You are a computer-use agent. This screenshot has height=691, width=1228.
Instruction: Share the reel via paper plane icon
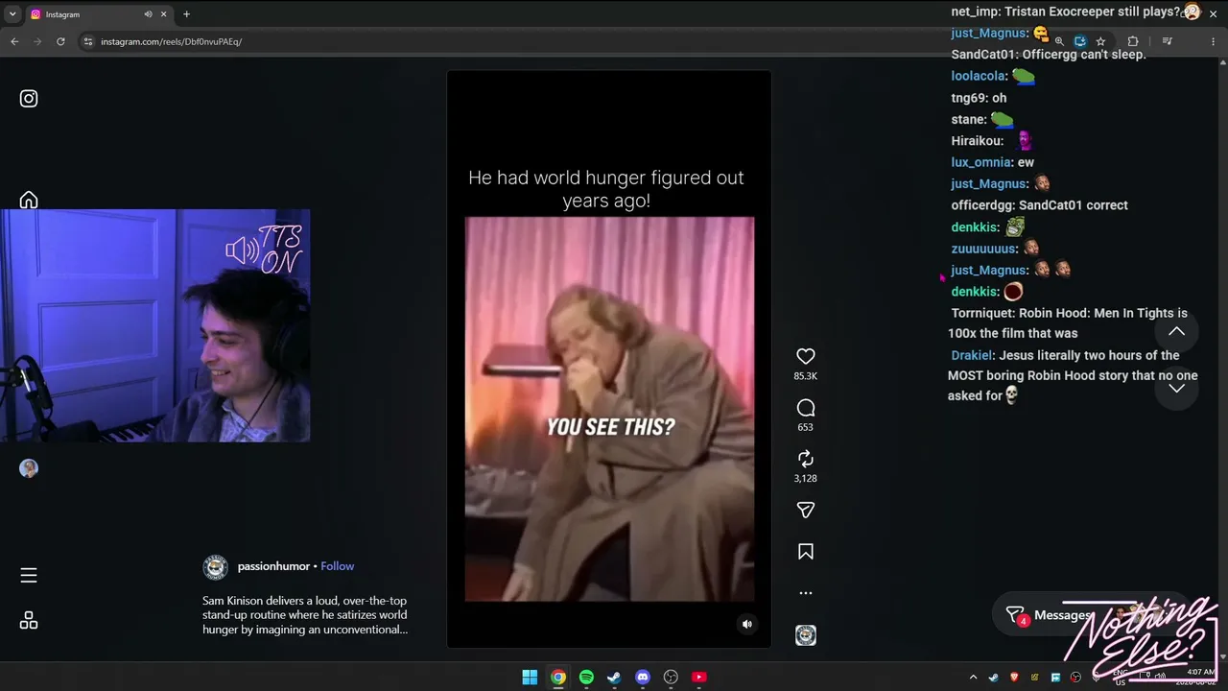click(x=806, y=510)
